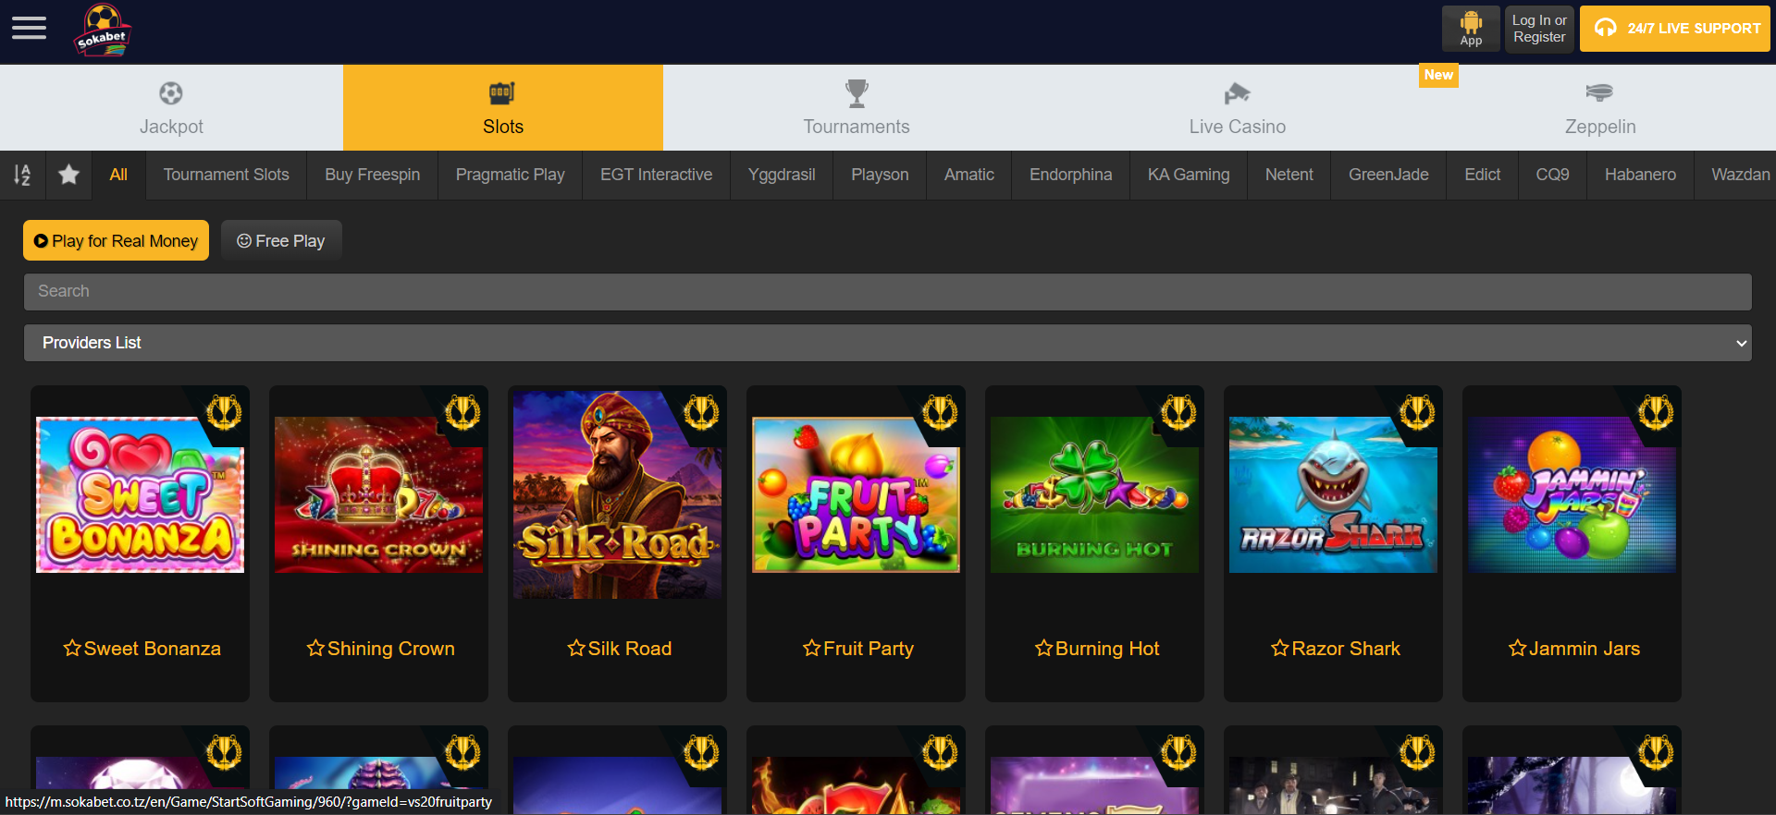Download the Android app
Screen dimensions: 1776x815
1470,29
